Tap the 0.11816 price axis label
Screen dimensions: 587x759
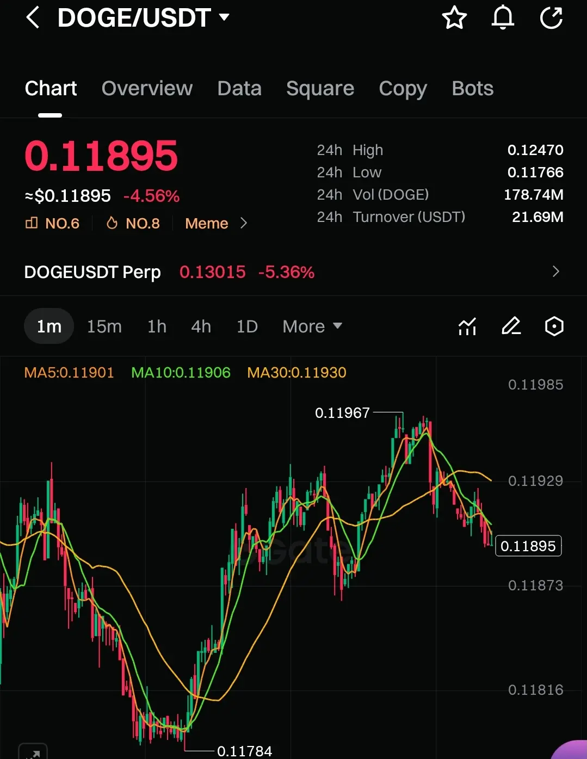pyautogui.click(x=535, y=690)
